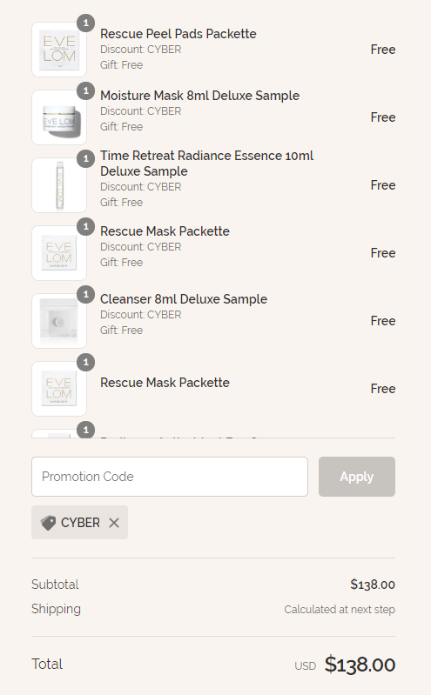Click the $138.00 total amount

pyautogui.click(x=360, y=665)
